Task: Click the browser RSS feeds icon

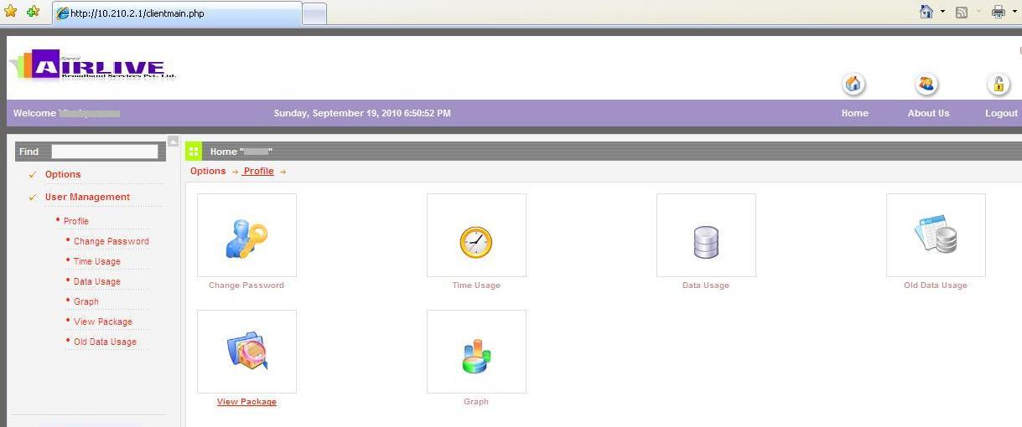Action: pos(962,12)
